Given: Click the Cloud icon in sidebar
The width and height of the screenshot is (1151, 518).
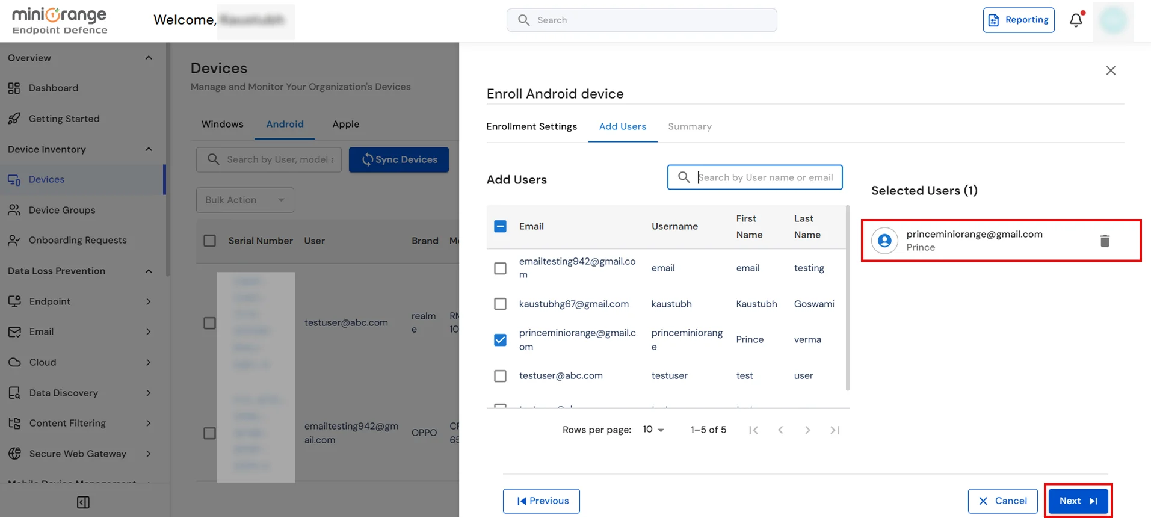Looking at the screenshot, I should [x=14, y=362].
